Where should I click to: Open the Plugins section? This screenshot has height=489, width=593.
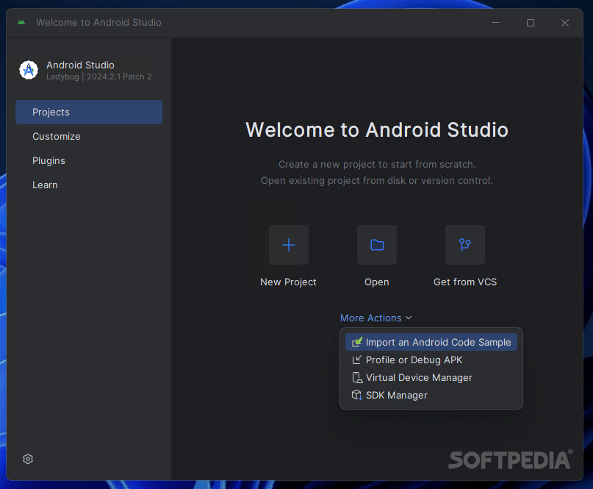[49, 160]
